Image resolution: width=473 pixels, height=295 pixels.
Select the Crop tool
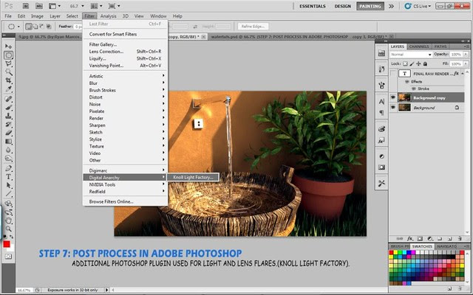pos(8,80)
